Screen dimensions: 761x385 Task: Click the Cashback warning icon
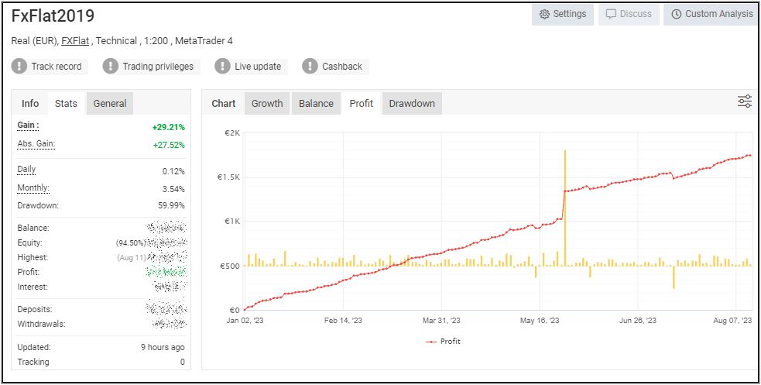pos(310,67)
